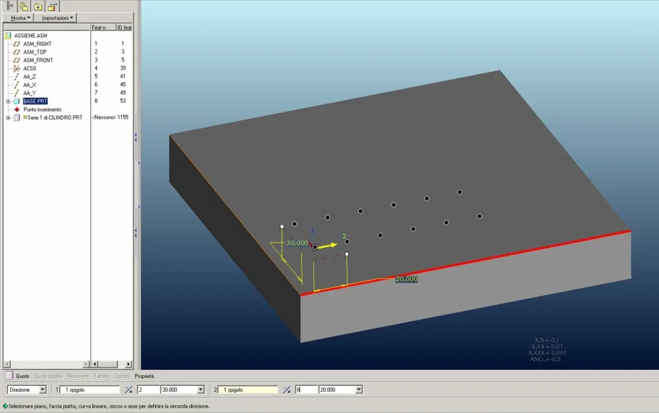The image size is (659, 413).
Task: Open the 20.000 spacing dropdown arrow
Action: coord(358,390)
